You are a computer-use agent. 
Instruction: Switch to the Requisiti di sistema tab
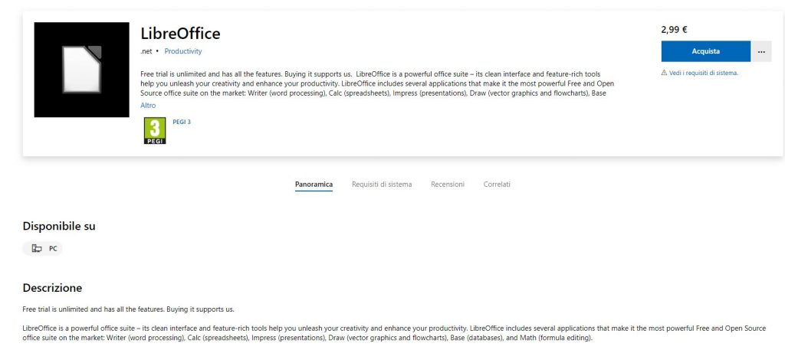pos(382,185)
